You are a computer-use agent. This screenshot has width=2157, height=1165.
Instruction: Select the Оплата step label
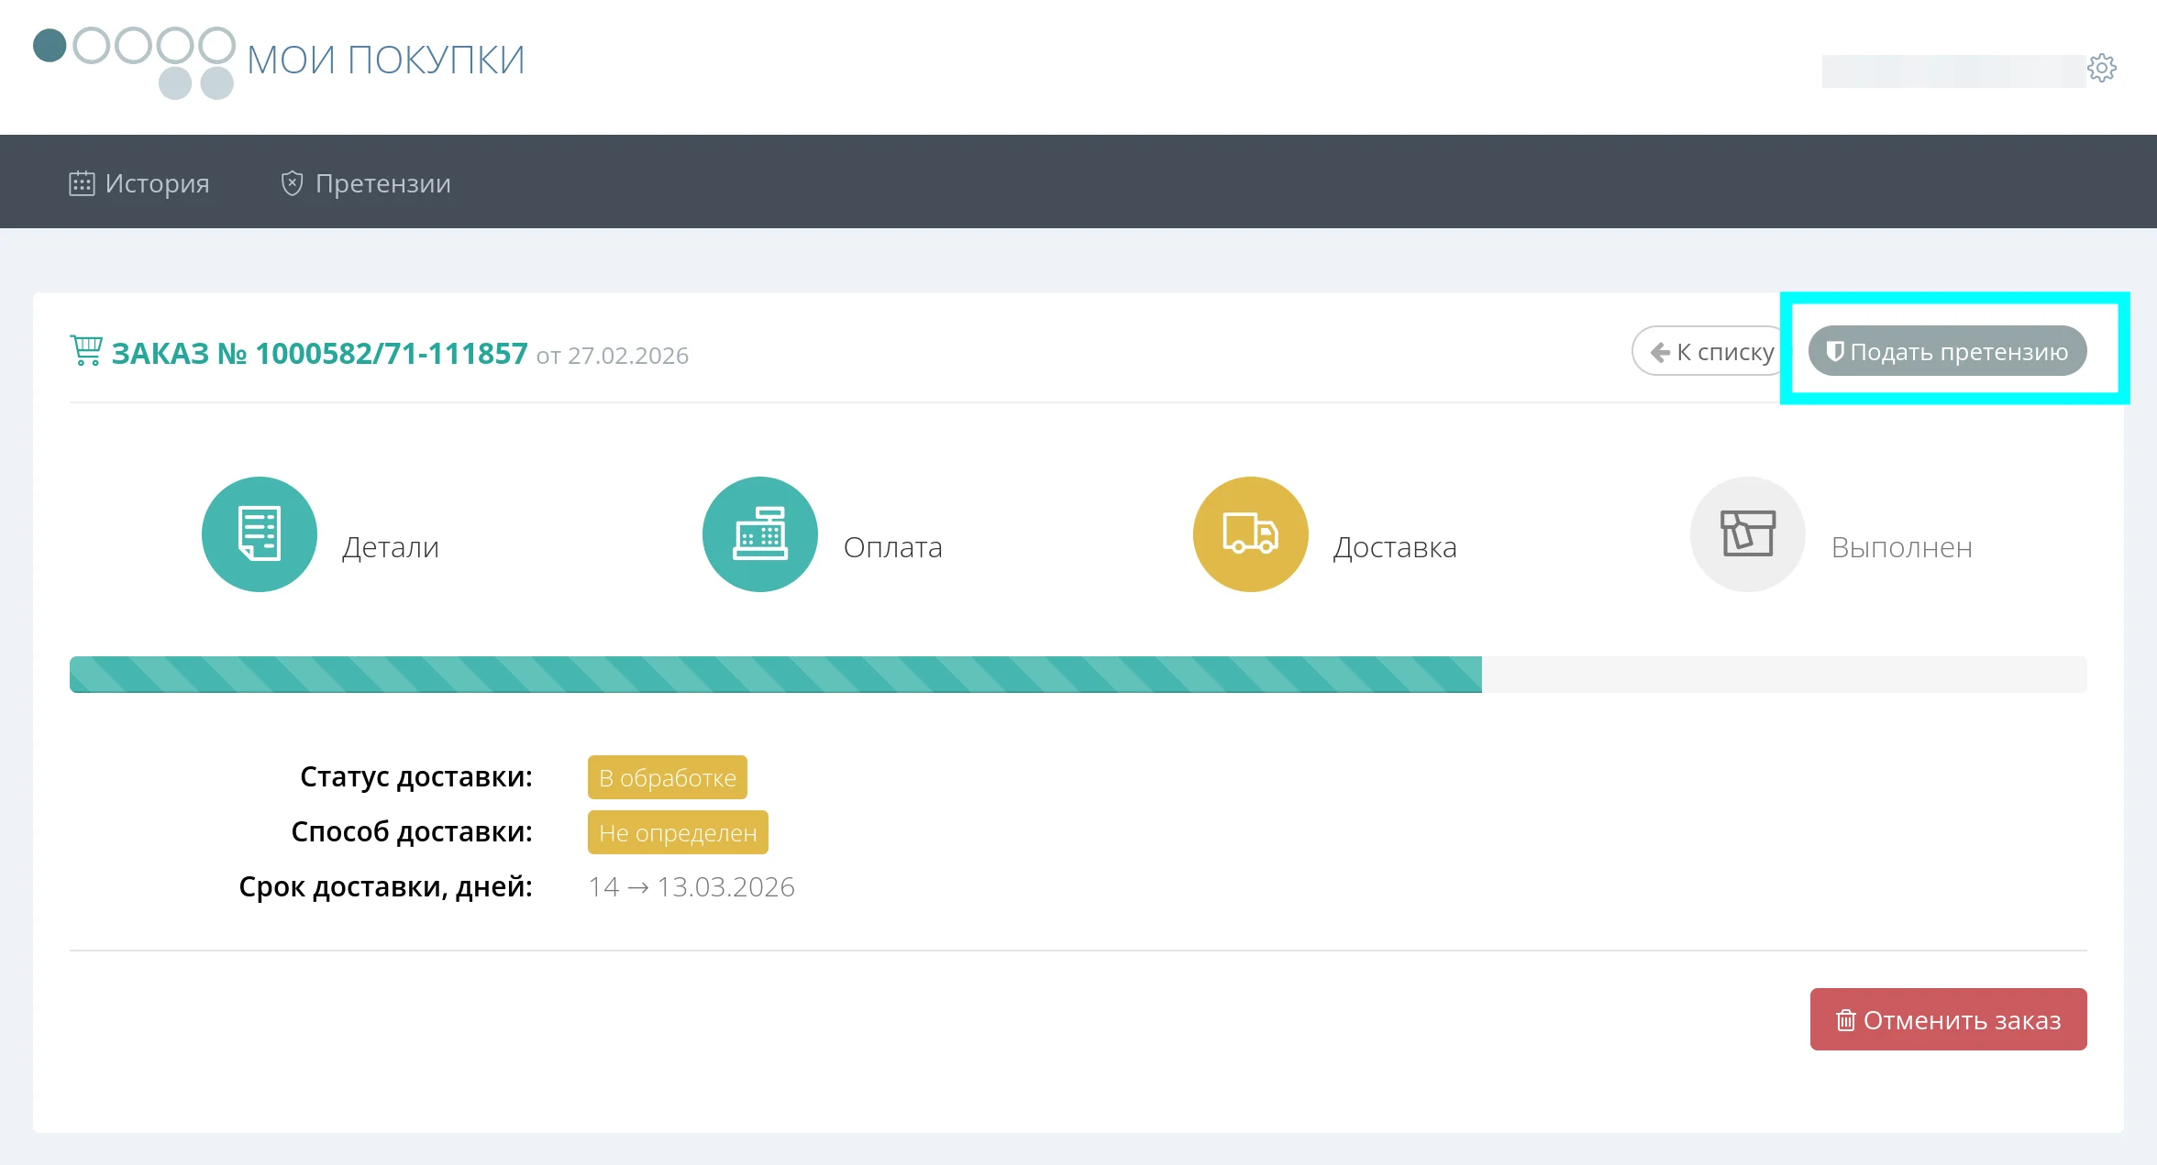[892, 547]
